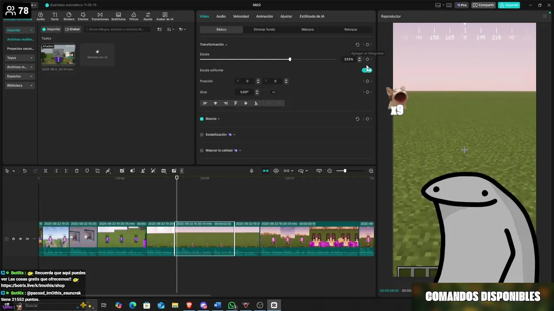Expand the Archivos m... sidebar dropdown
Screen dimensions: 554x311
(19, 67)
